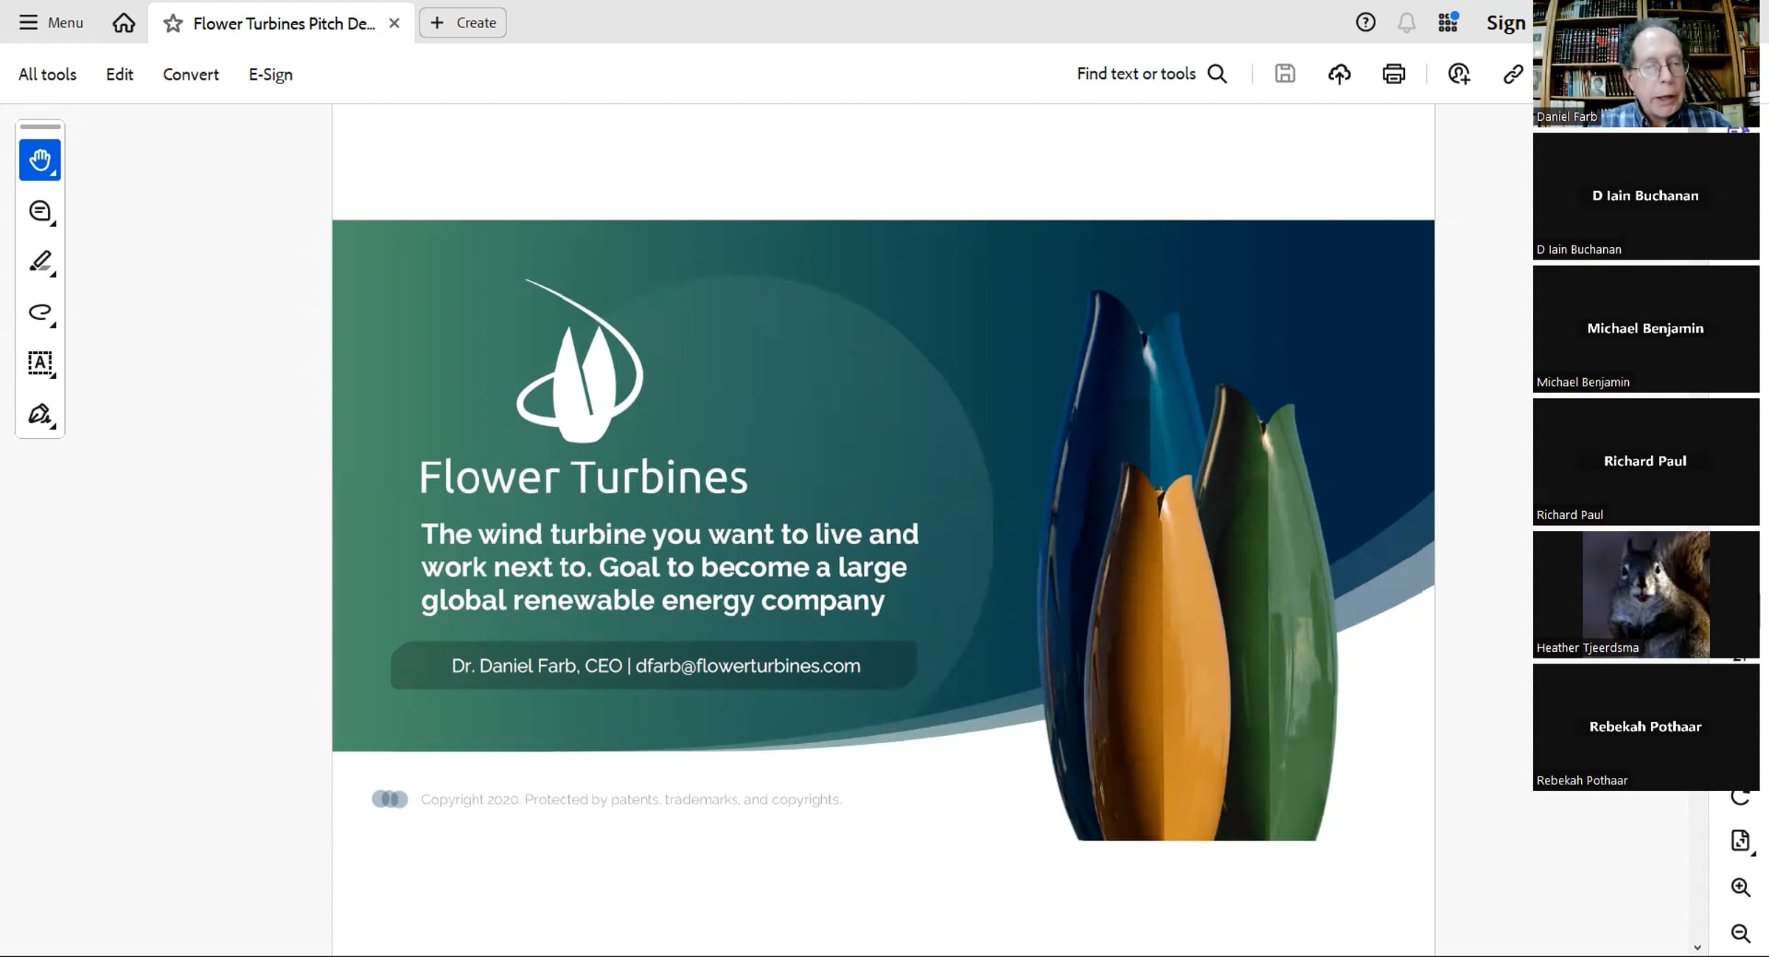Viewport: 1769px width, 957px height.
Task: Click the Rotate page icon
Action: (1740, 798)
